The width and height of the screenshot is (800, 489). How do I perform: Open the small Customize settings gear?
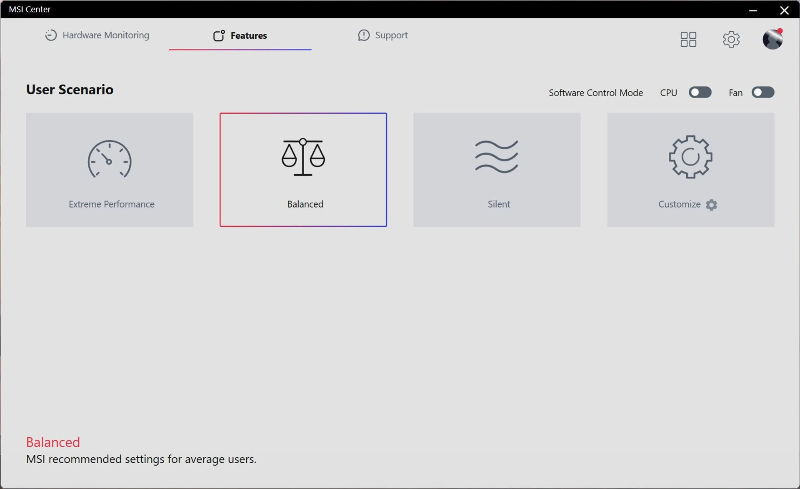click(x=711, y=205)
